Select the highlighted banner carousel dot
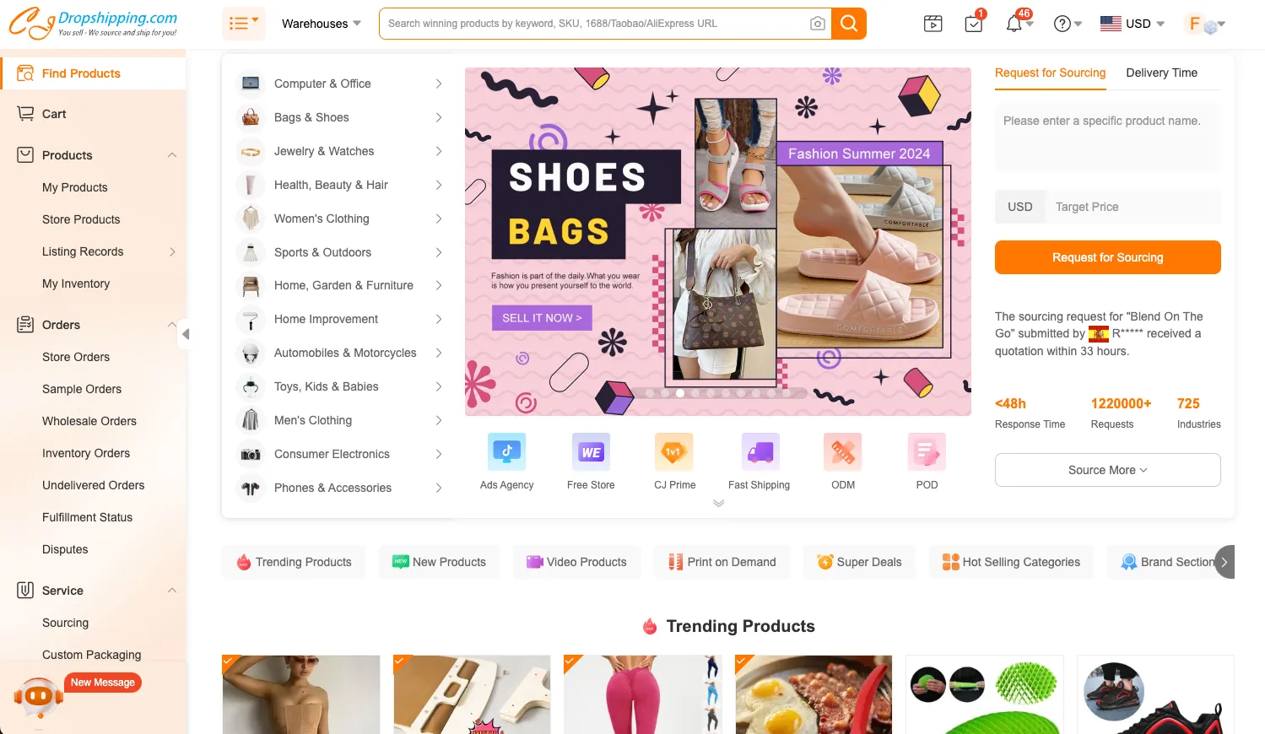This screenshot has width=1265, height=734. point(680,393)
